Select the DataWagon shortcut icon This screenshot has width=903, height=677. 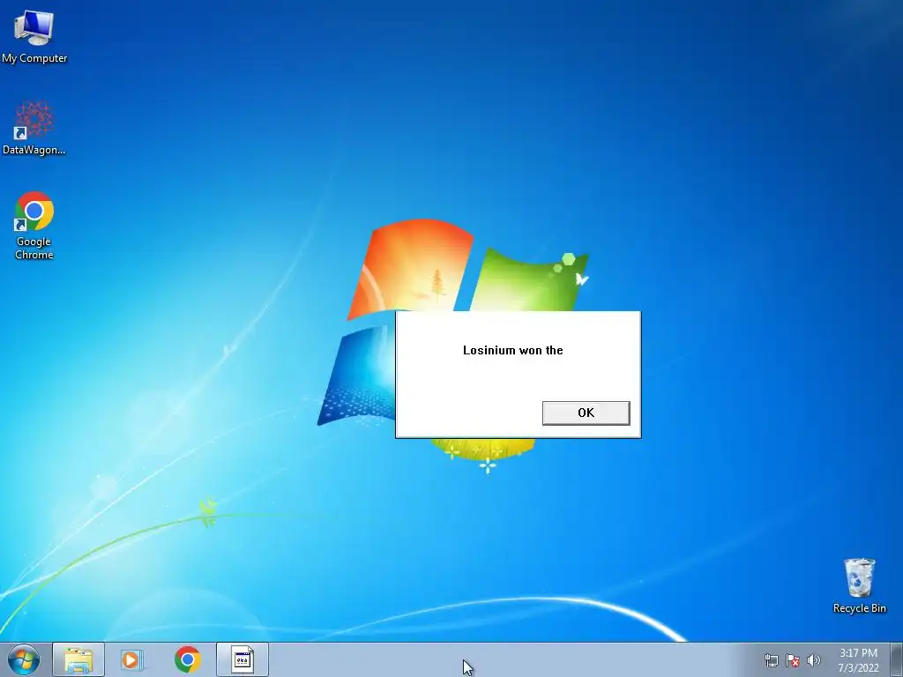34,128
